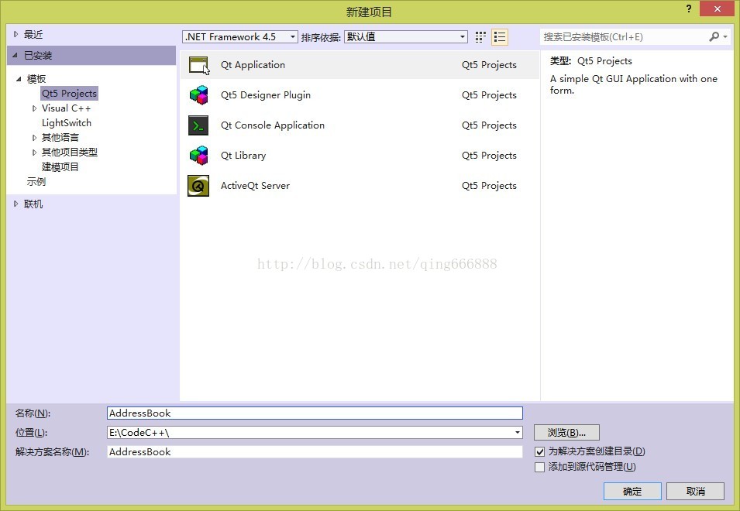Select the Qt5 Designer Plugin row text
Image resolution: width=740 pixels, height=511 pixels.
click(266, 94)
